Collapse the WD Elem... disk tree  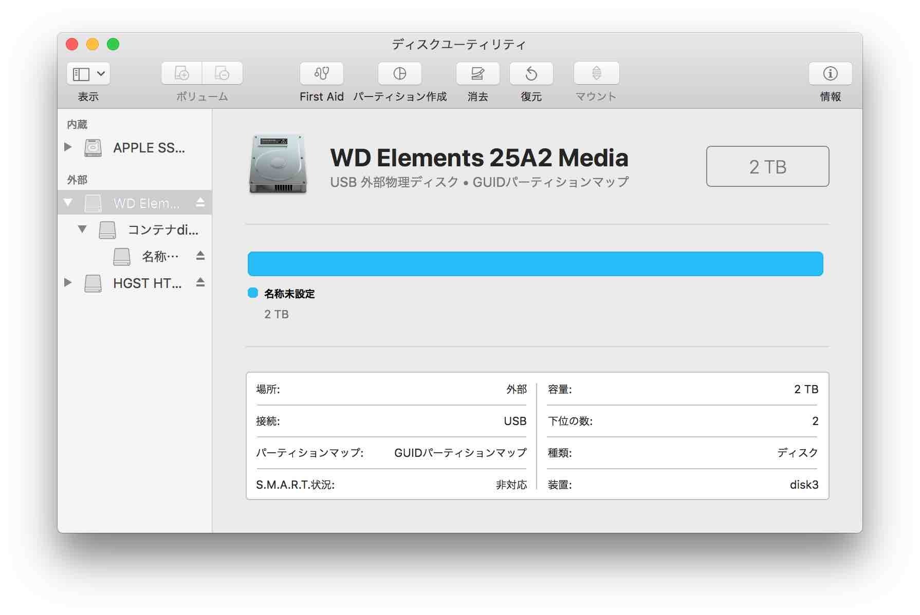coord(68,202)
